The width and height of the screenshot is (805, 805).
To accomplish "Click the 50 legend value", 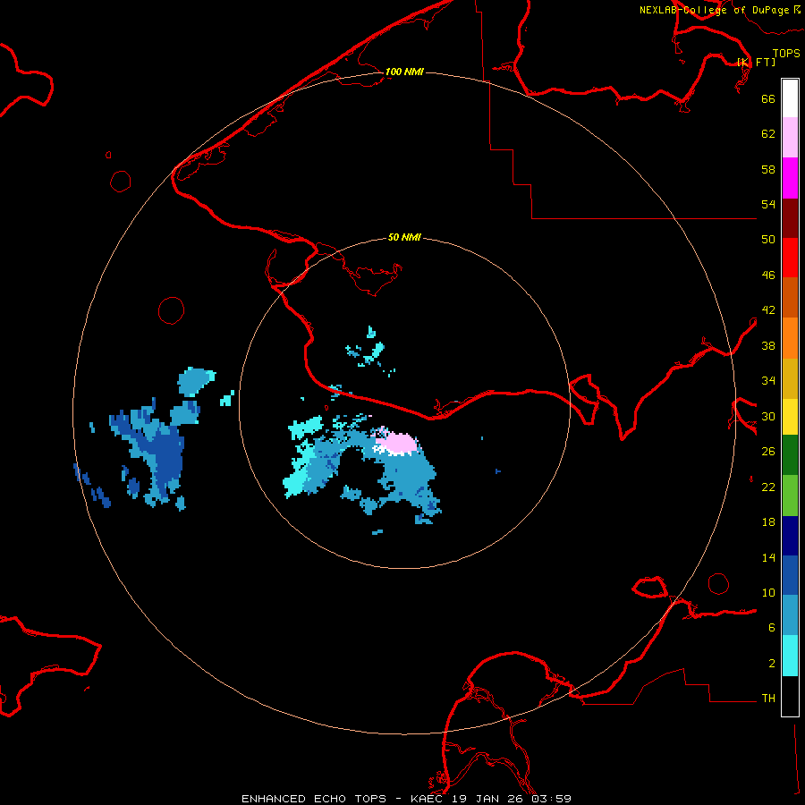I will click(768, 240).
